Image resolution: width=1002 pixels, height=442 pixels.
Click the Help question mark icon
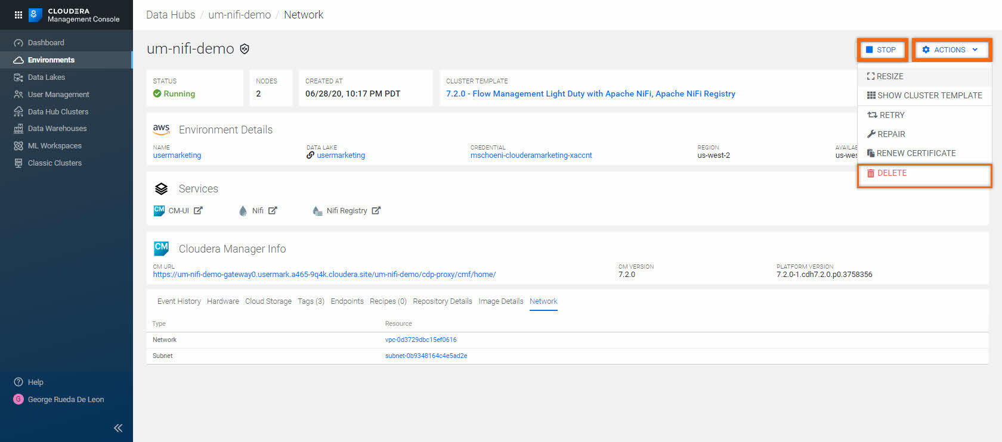18,382
